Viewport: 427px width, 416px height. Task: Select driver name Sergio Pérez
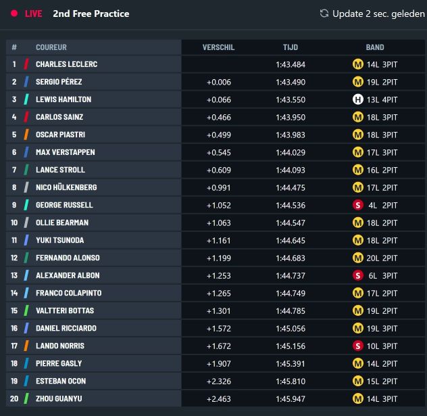coord(59,82)
